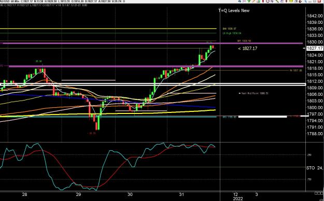This screenshot has height=201, width=324.
Task: Click the symbol quote text in title bar
Action: (x=62, y=1)
